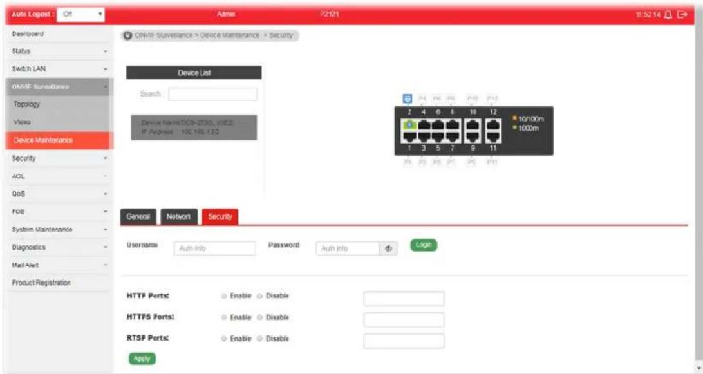
Task: Select the device entry in Device List
Action: point(194,127)
